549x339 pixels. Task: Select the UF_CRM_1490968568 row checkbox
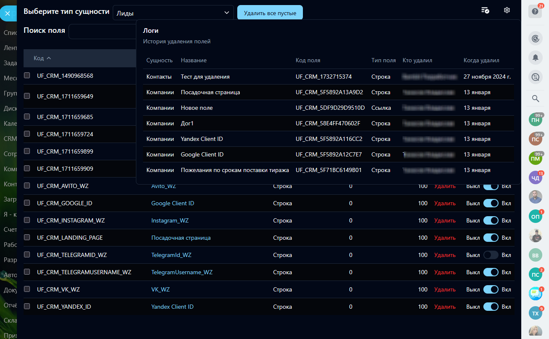click(x=27, y=76)
